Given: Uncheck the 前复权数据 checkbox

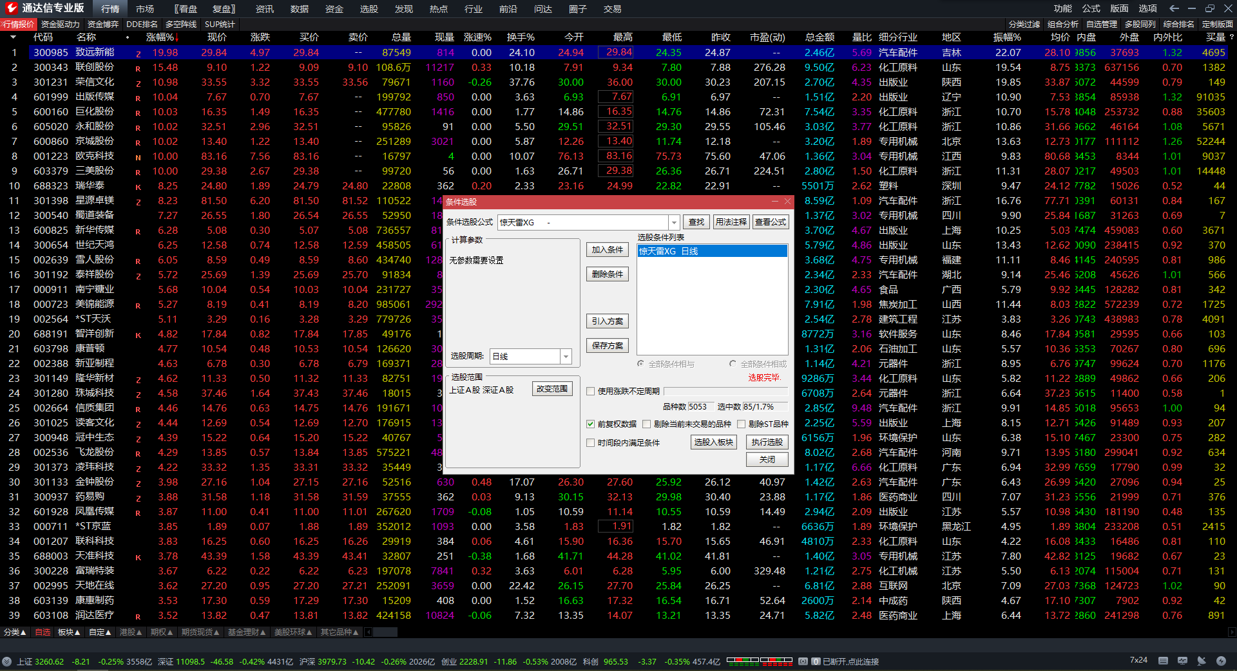Looking at the screenshot, I should [x=590, y=424].
